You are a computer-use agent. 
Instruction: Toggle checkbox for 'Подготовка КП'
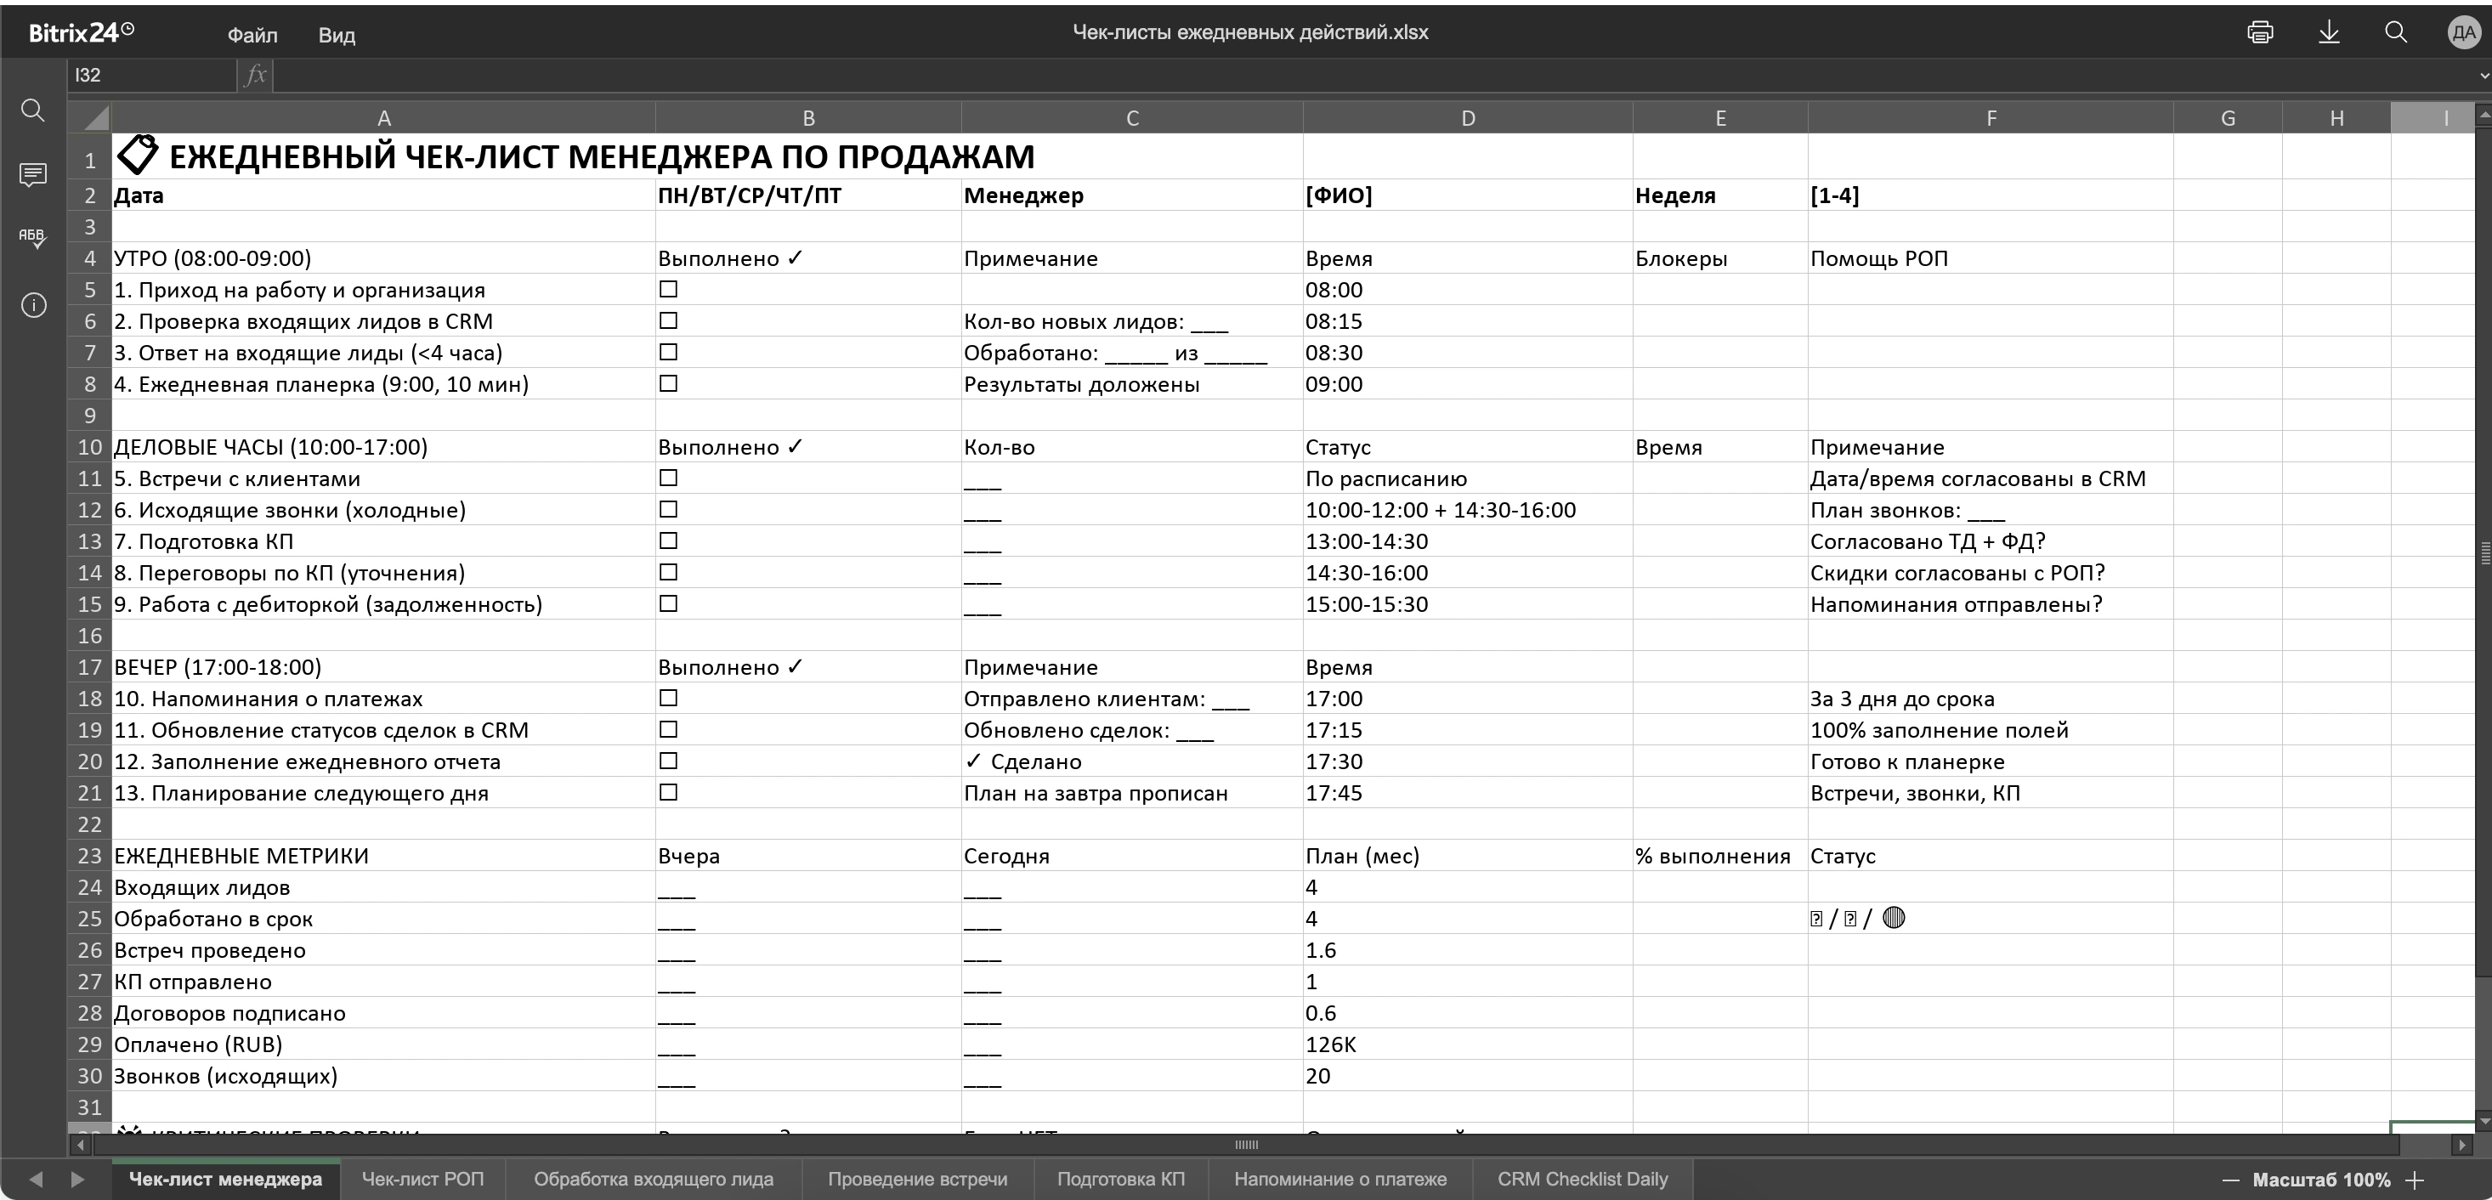pyautogui.click(x=668, y=541)
